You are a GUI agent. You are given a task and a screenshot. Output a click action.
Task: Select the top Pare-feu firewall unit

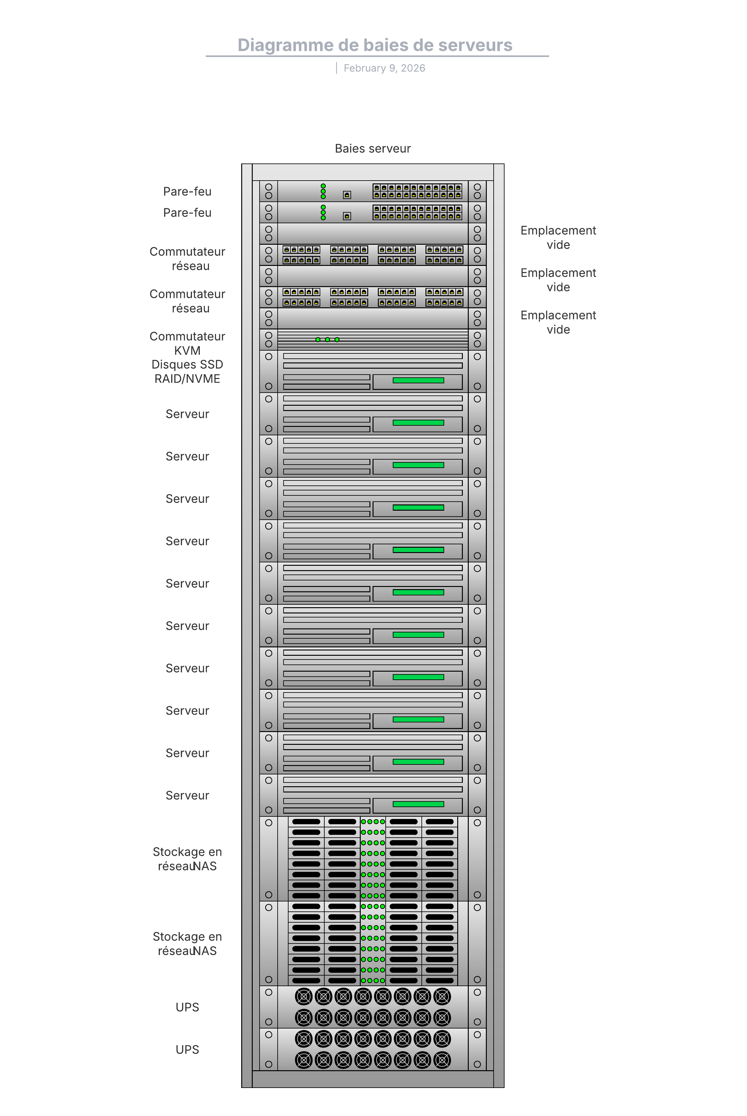pyautogui.click(x=373, y=191)
